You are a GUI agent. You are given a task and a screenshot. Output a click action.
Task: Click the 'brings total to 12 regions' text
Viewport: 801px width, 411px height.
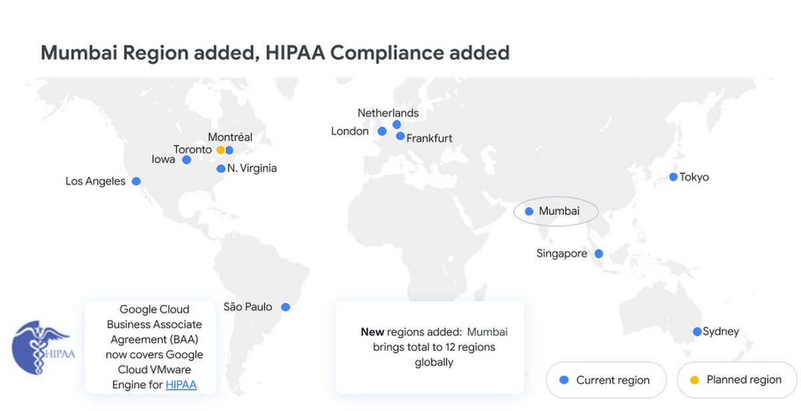click(x=434, y=347)
